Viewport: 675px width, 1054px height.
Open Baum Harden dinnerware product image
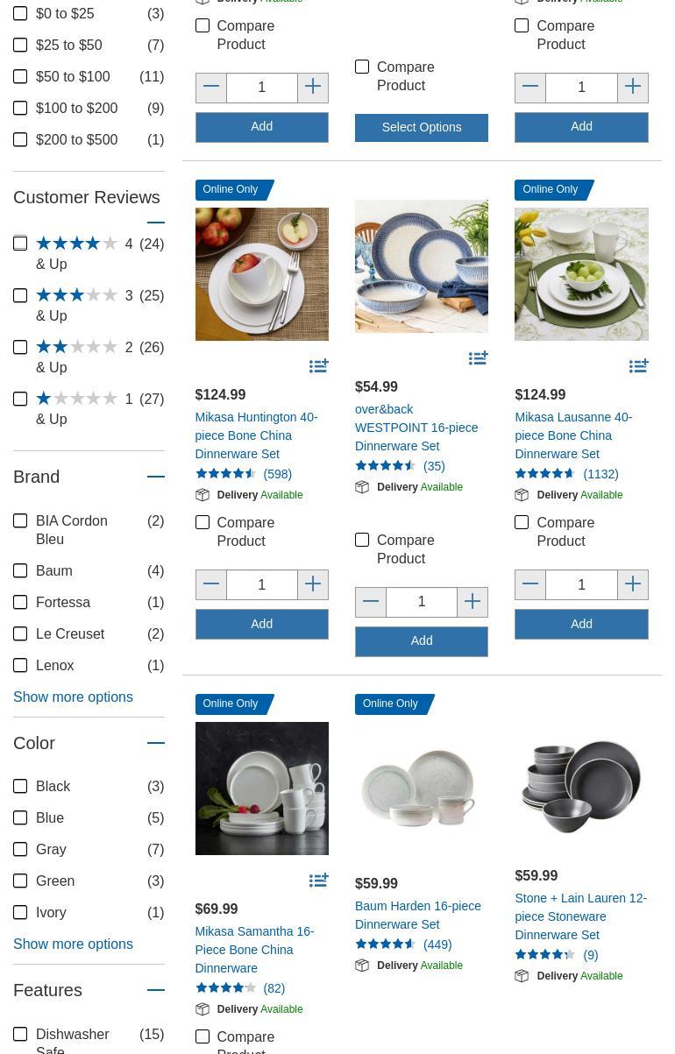coord(422,789)
